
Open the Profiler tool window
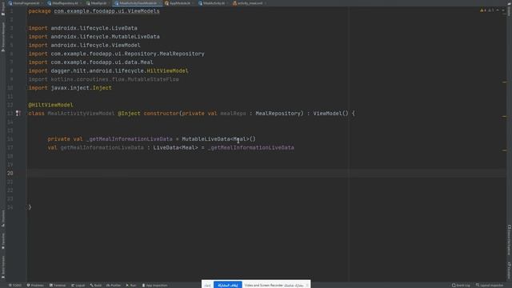(x=114, y=286)
